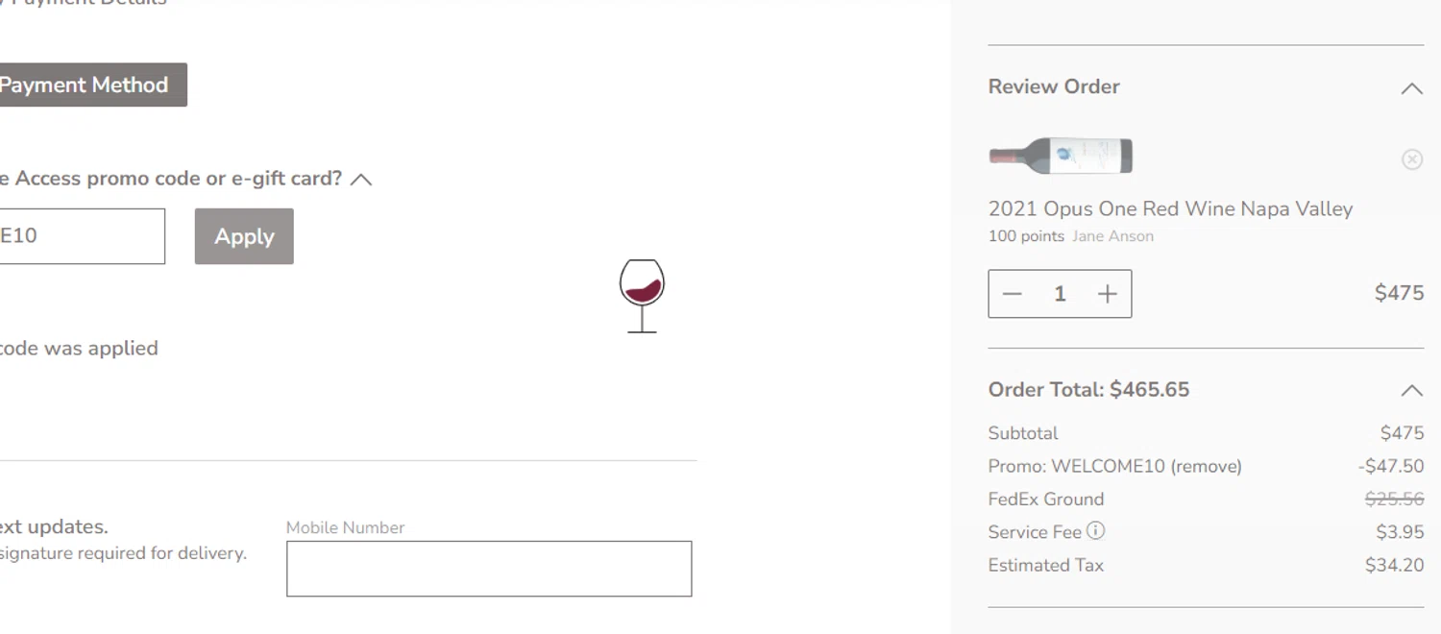The width and height of the screenshot is (1441, 634).
Task: Click the promo code text field
Action: click(x=82, y=236)
